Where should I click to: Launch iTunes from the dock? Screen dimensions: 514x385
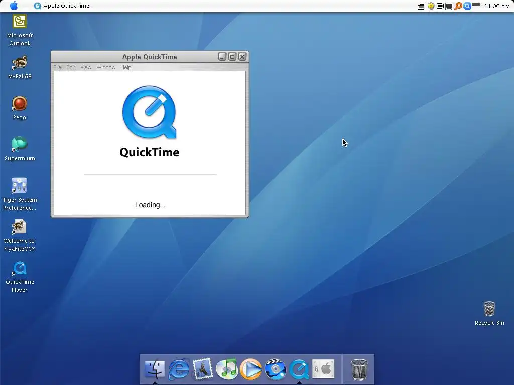[227, 369]
